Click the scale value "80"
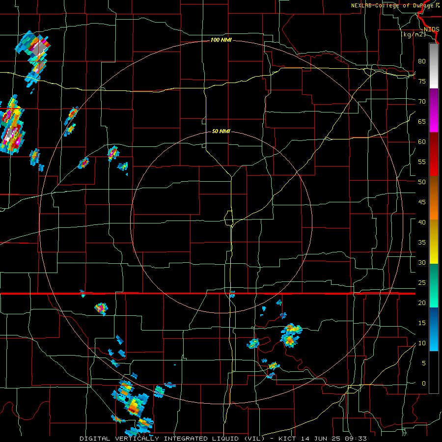This screenshot has width=442, height=442. point(422,61)
